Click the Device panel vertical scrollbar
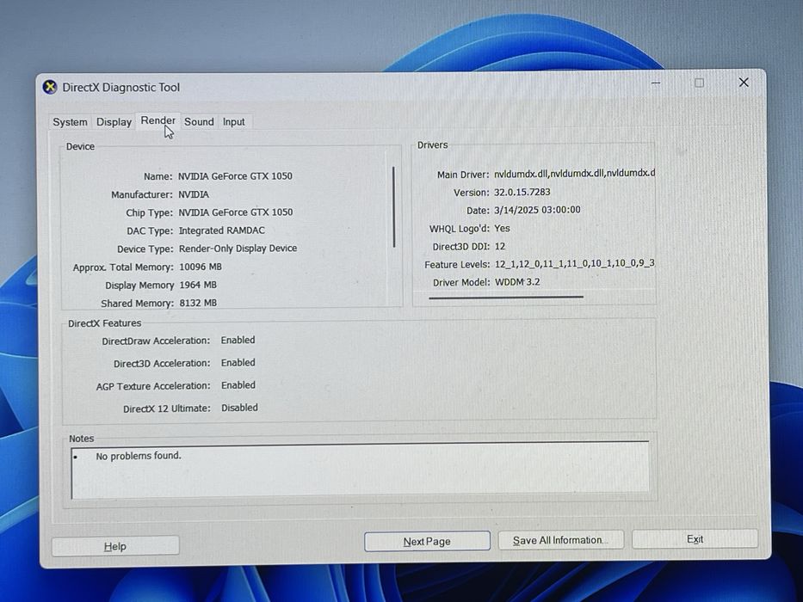The image size is (803, 602). click(394, 206)
